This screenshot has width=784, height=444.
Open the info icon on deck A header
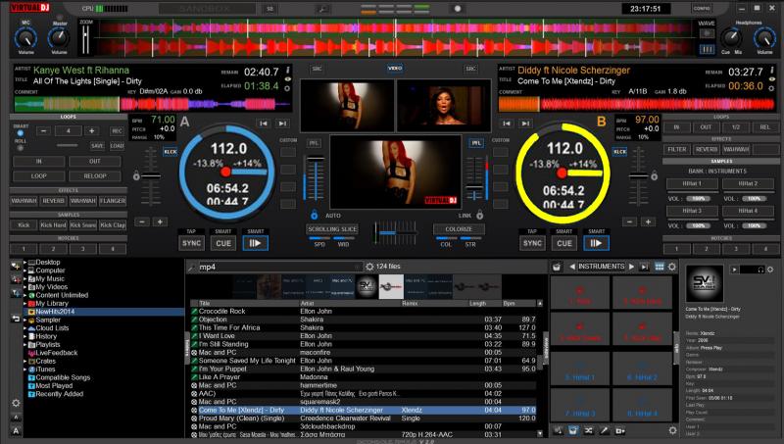click(x=287, y=70)
